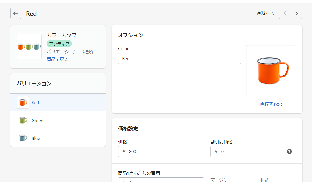Click the compare-at price help icon
This screenshot has width=312, height=182.
[x=289, y=152]
